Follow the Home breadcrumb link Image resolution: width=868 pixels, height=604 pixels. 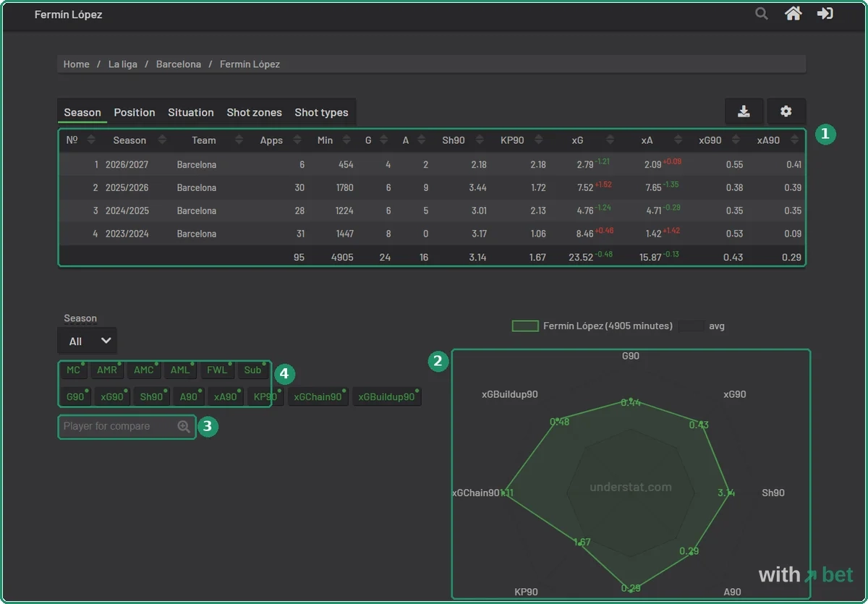[77, 64]
